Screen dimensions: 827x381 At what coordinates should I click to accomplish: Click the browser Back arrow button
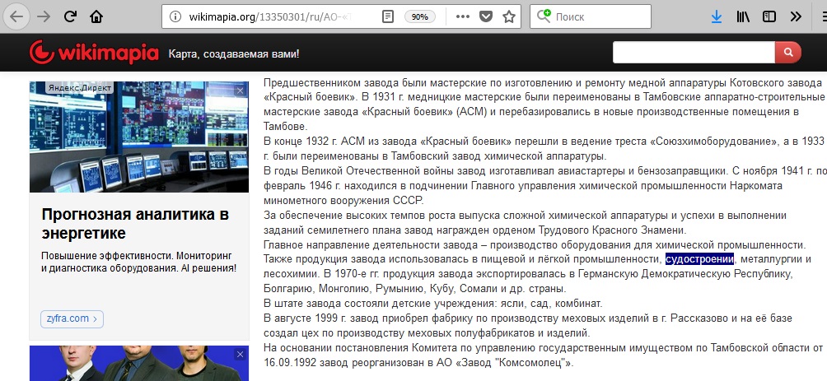coord(17,16)
